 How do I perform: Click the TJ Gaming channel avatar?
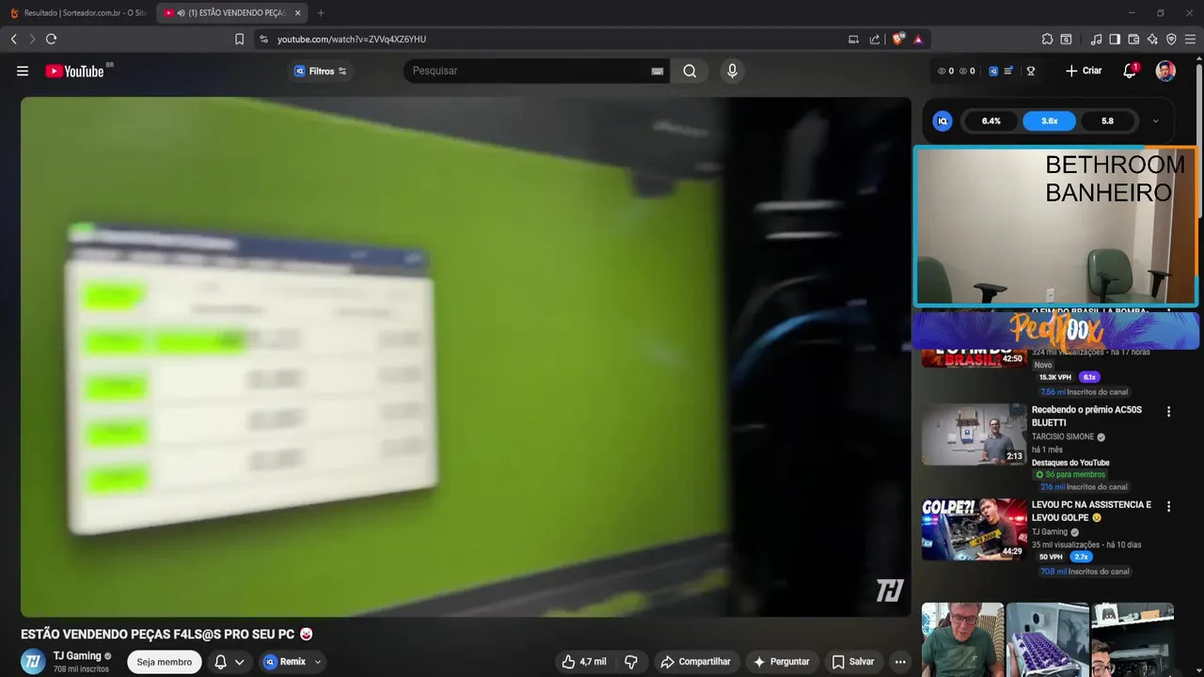click(x=33, y=662)
